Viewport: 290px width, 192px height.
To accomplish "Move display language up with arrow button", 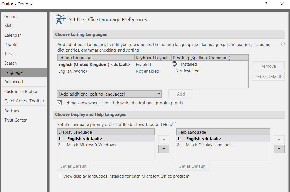I will pyautogui.click(x=164, y=140).
